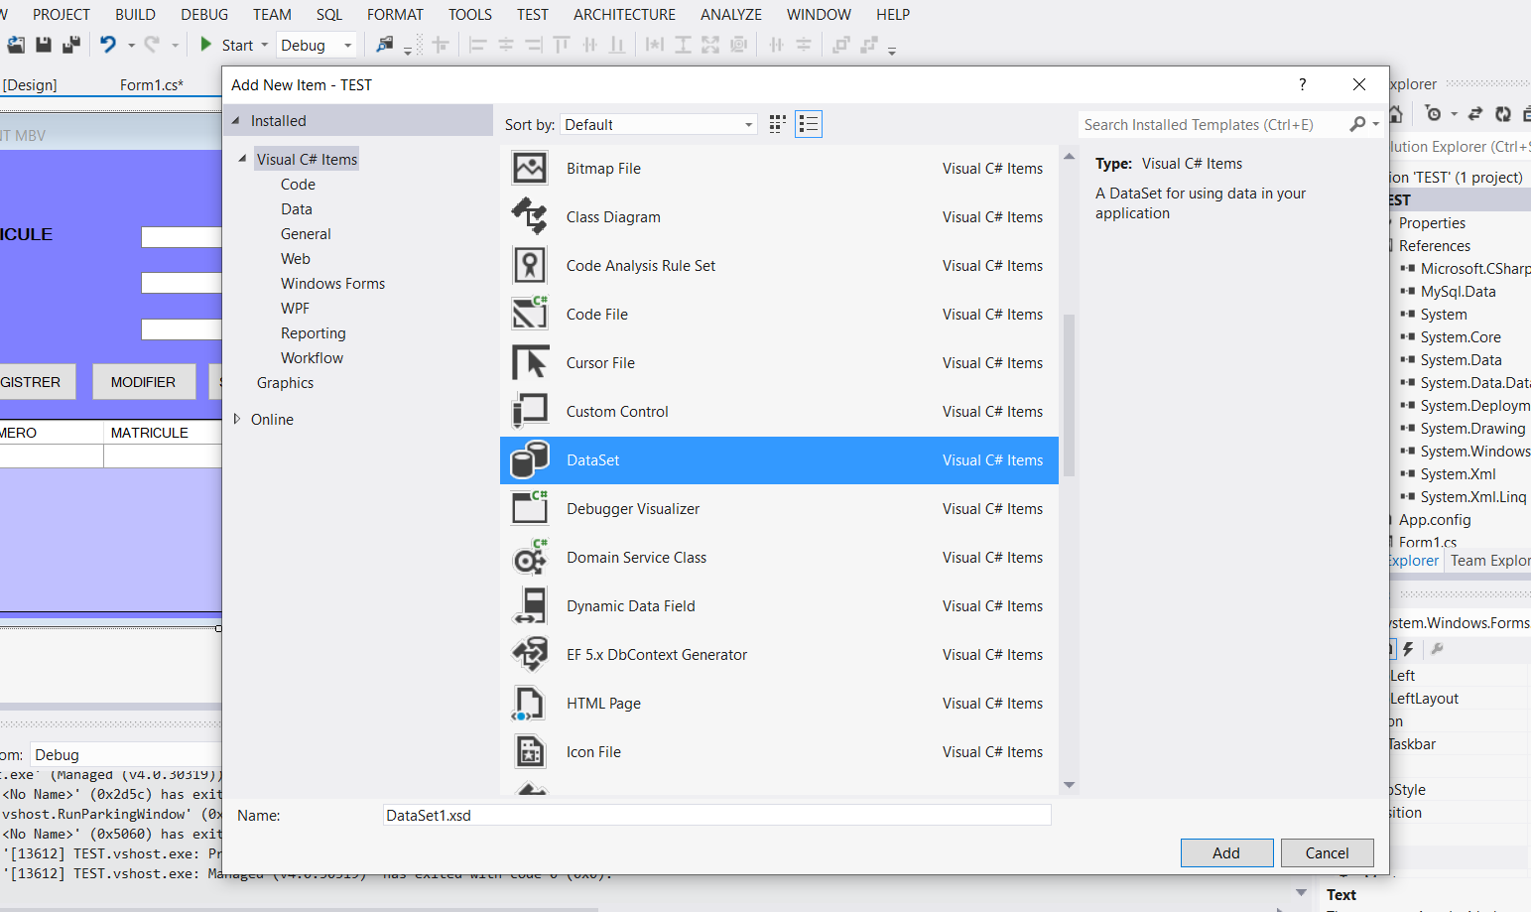Screen dimensions: 1531x912
Task: Select the Cursor File template icon
Action: tap(530, 362)
